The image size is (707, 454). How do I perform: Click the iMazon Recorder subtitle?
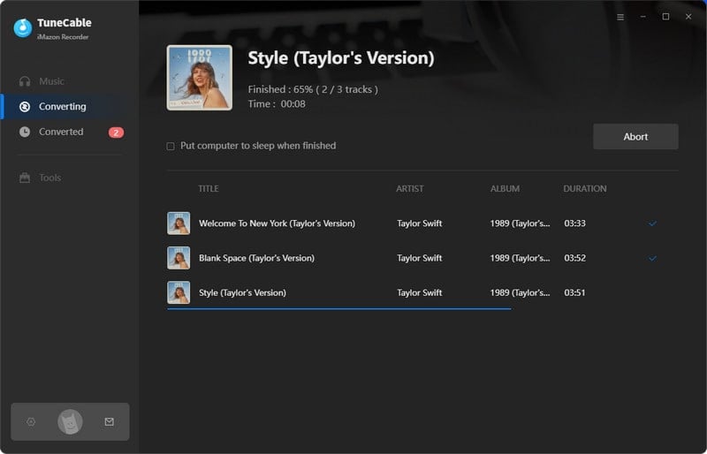tap(63, 37)
